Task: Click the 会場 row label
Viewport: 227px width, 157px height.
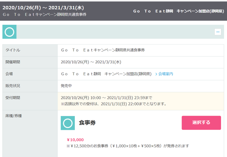Action: point(9,74)
